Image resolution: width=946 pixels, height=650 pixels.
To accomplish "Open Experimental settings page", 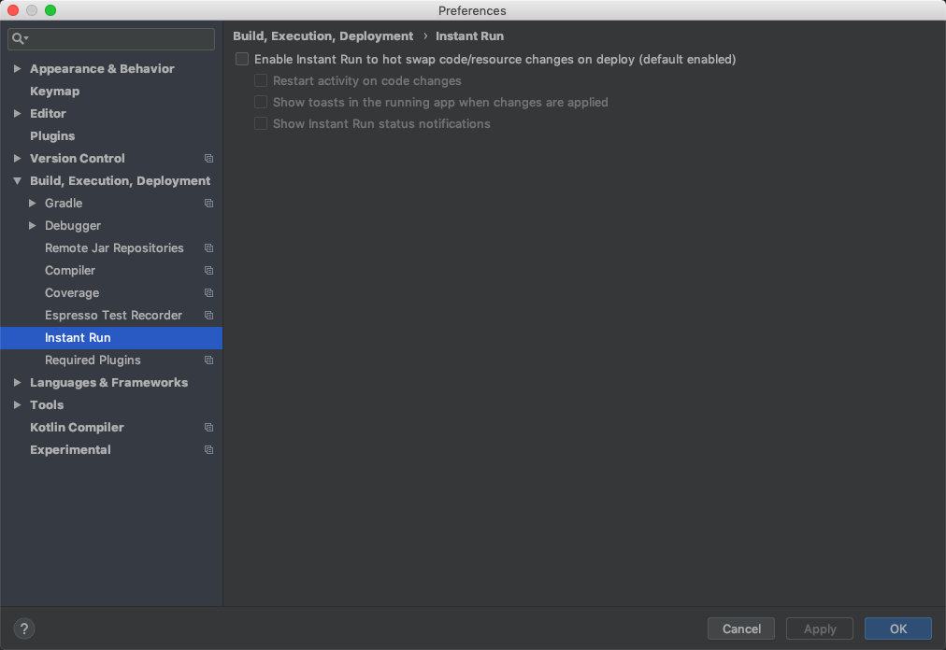I will [71, 450].
